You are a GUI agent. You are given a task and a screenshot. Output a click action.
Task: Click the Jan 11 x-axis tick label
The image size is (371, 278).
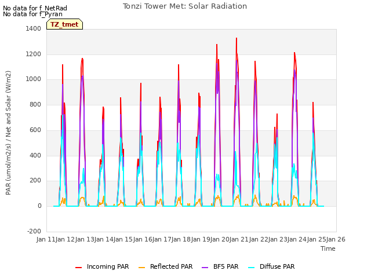point(46,239)
